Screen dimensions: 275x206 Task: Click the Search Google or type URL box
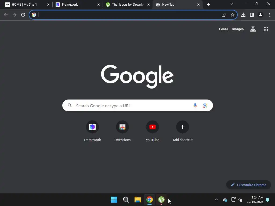click(137, 105)
